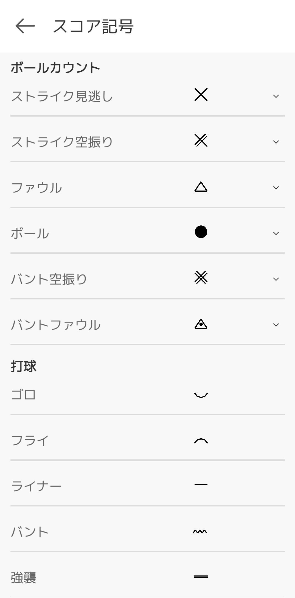Click the double-line symbol for 強襲
This screenshot has width=295, height=598.
tap(201, 577)
